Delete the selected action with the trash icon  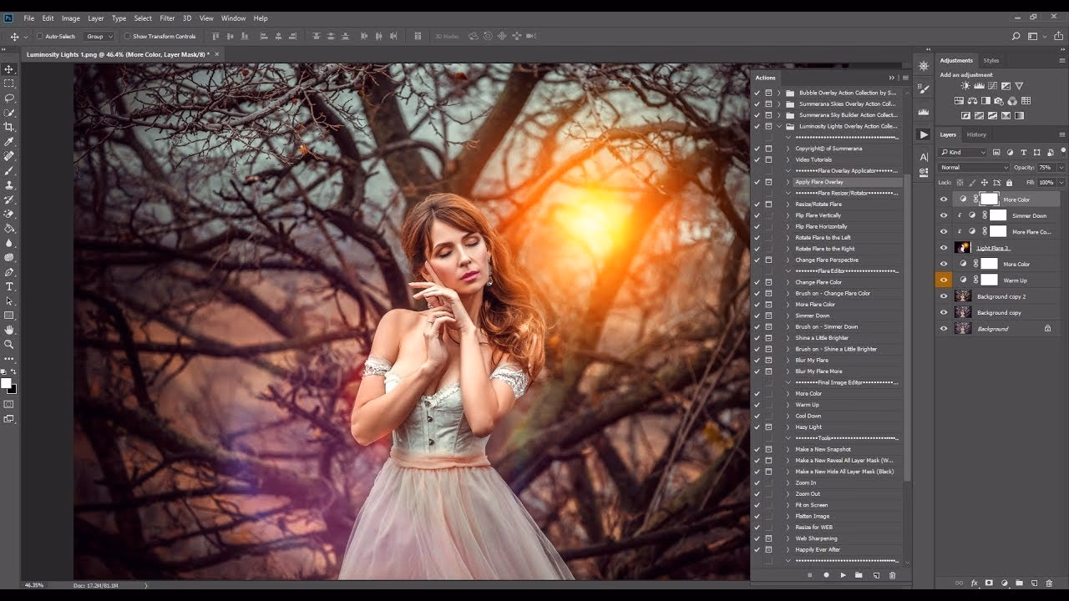(892, 574)
